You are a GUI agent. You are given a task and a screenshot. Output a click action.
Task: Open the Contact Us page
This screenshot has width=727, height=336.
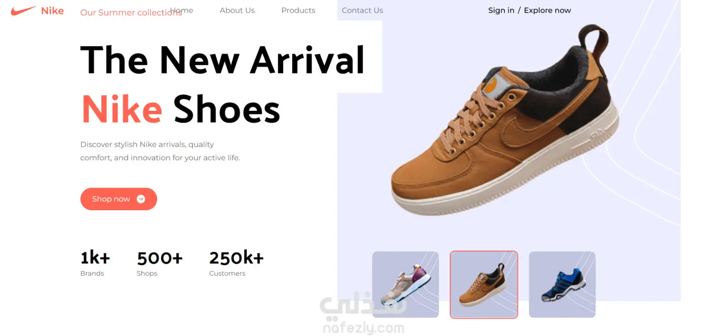tap(362, 10)
